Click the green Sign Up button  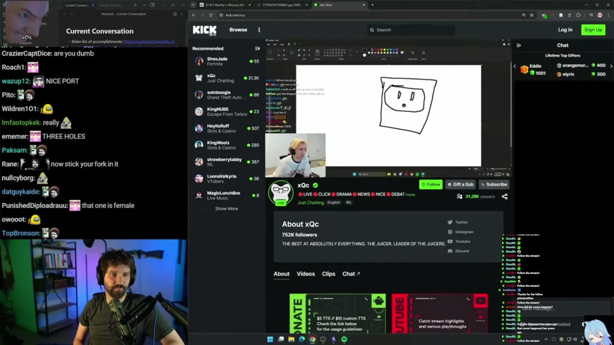pyautogui.click(x=593, y=30)
